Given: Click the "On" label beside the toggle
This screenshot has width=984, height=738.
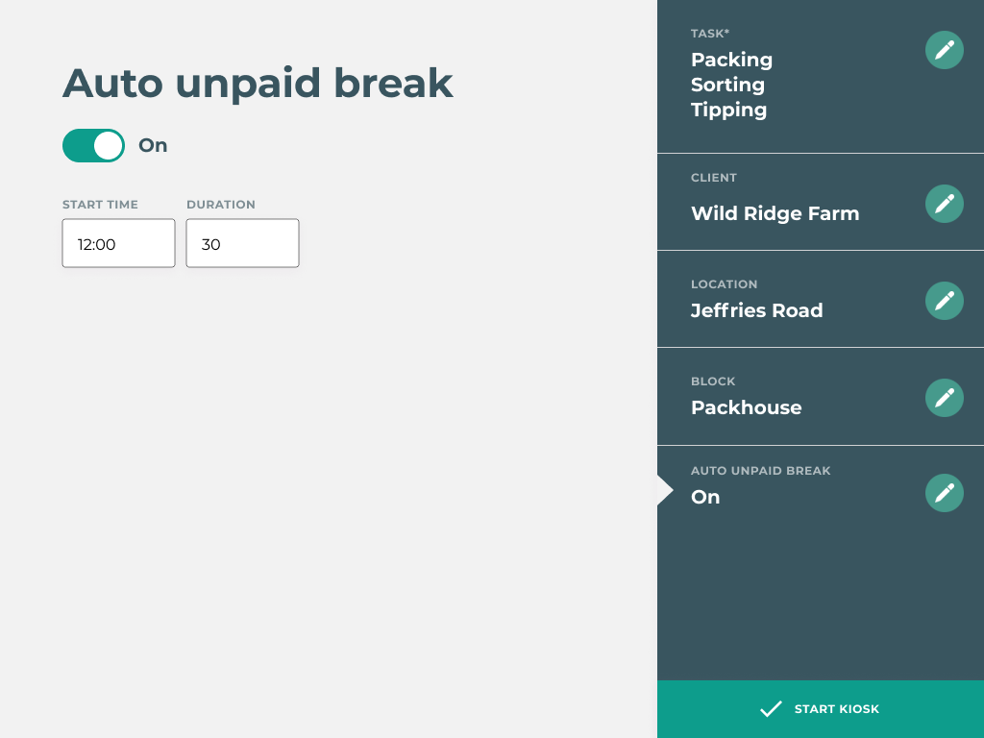Looking at the screenshot, I should 153,146.
